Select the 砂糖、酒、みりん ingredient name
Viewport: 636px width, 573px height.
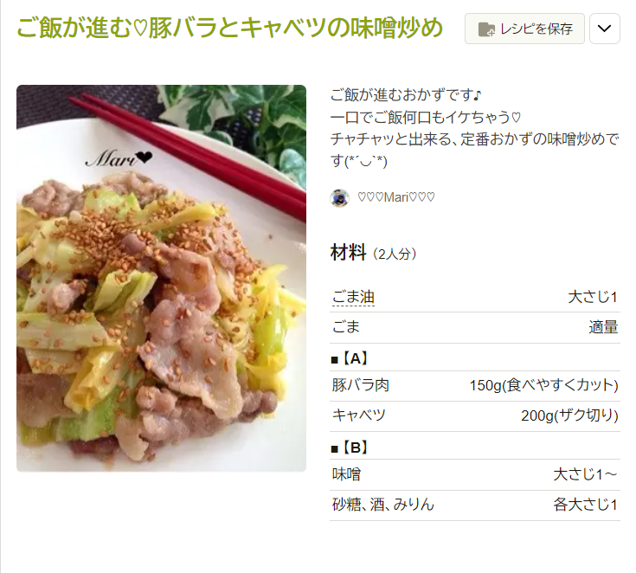[382, 505]
